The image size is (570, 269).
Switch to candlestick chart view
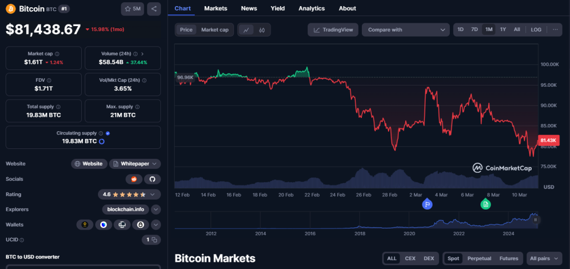[x=262, y=30]
